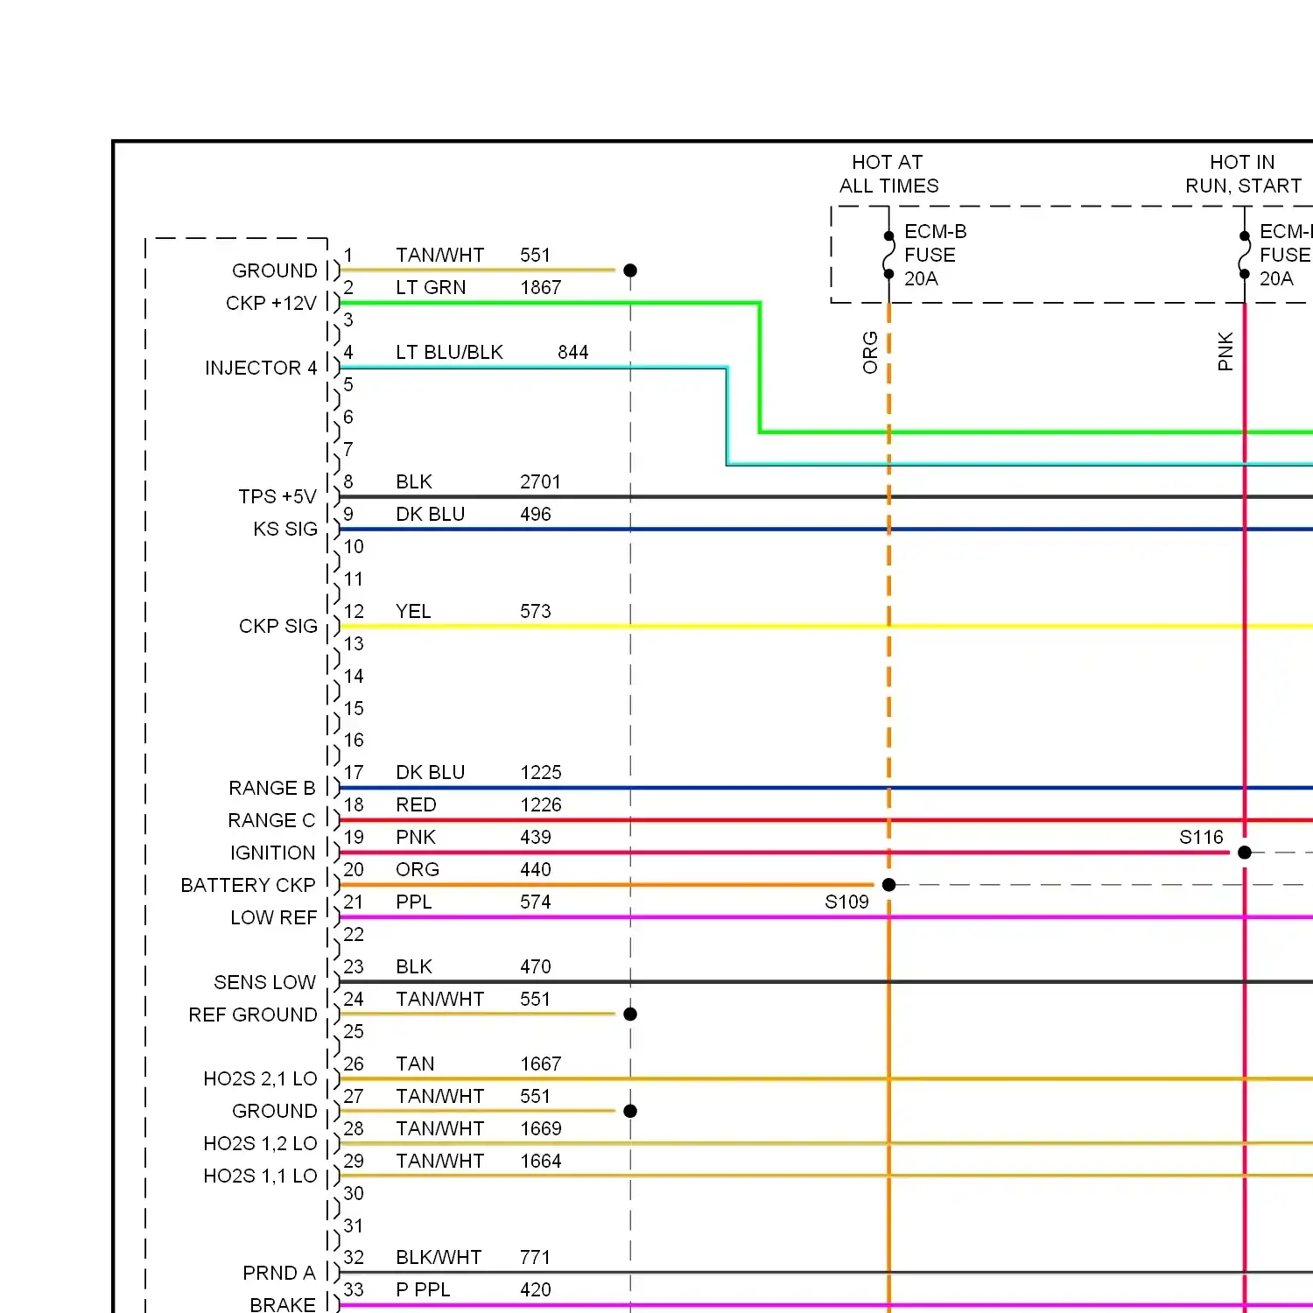Click circuit number 420
The height and width of the screenshot is (1313, 1313).
[x=536, y=1289]
